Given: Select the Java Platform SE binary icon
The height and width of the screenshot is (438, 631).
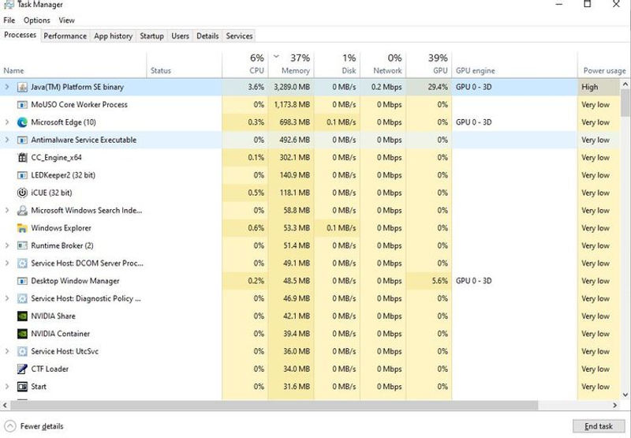Looking at the screenshot, I should tap(22, 87).
